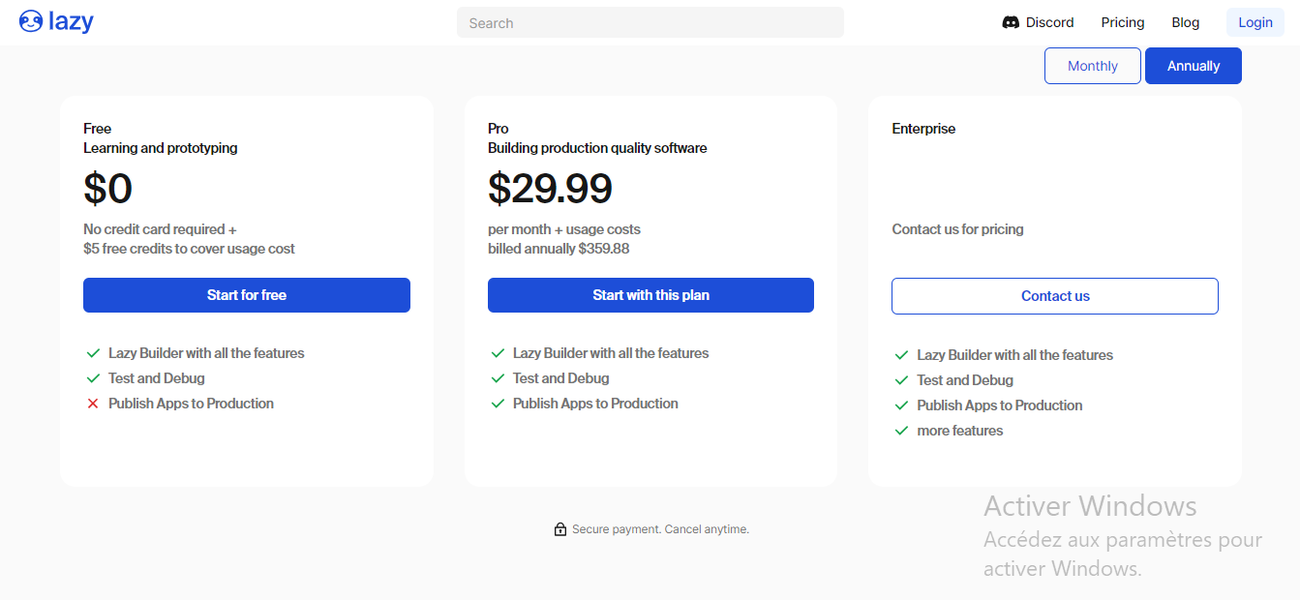
Task: Click the Login button
Action: point(1255,22)
